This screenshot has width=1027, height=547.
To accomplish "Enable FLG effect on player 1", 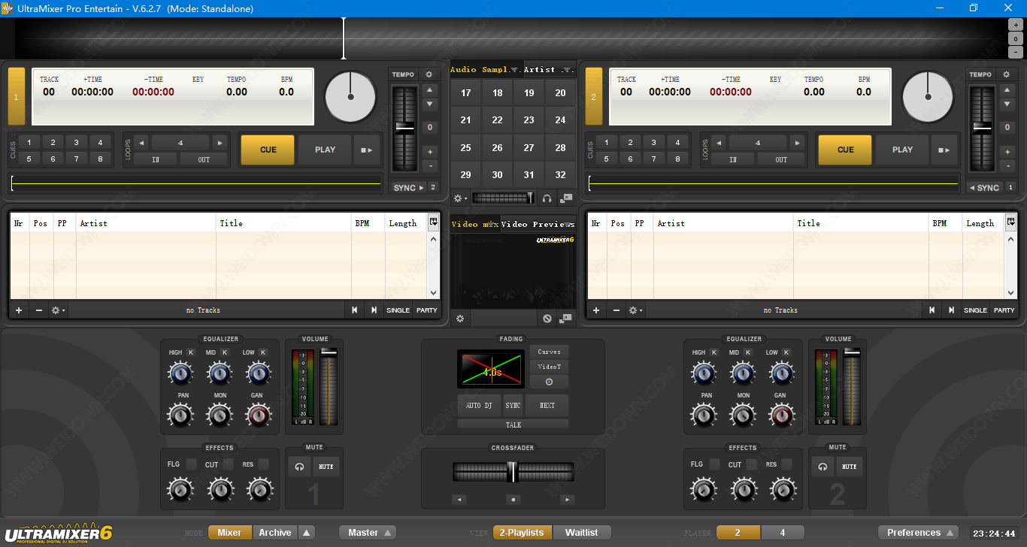I will tap(191, 464).
